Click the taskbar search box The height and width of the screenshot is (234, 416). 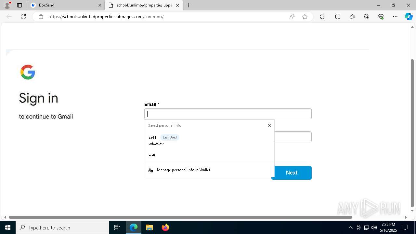click(62, 227)
